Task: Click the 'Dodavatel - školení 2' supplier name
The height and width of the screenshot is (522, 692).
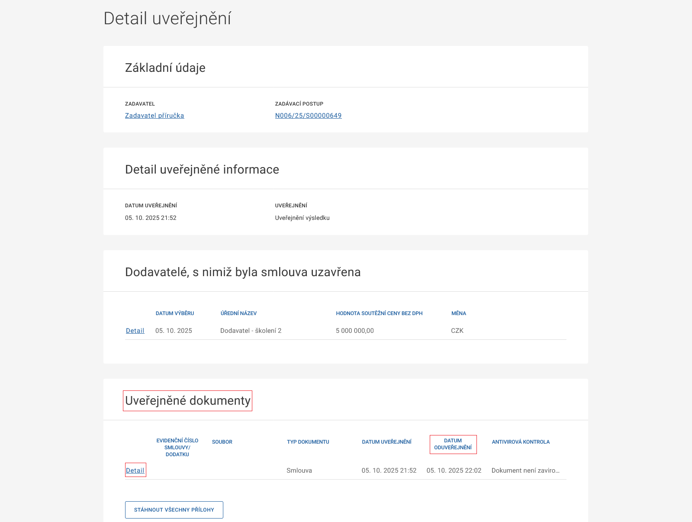Action: point(251,331)
